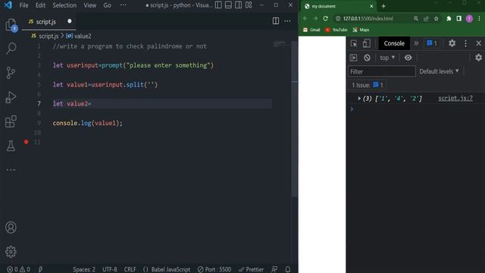Share this page from address bar

click(426, 18)
